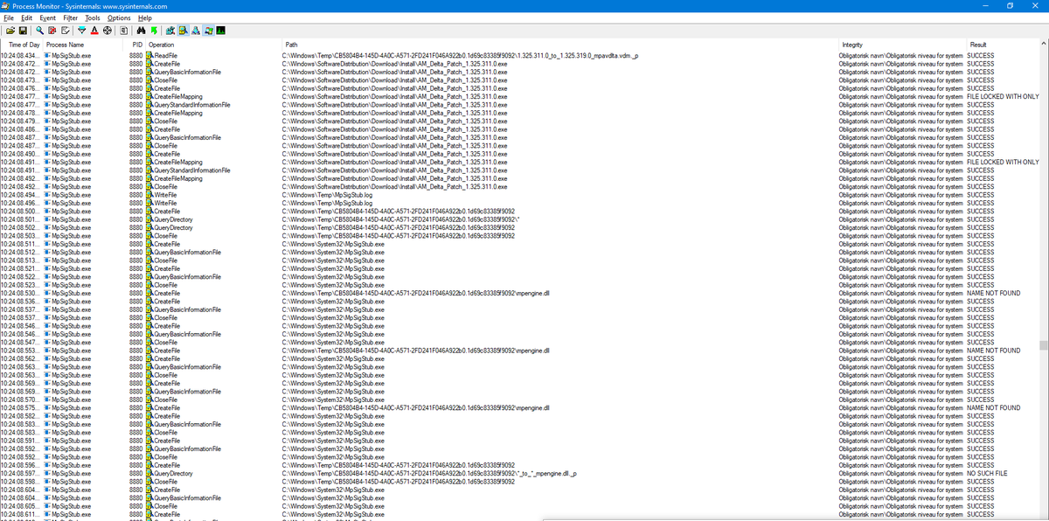This screenshot has width=1049, height=521.
Task: Select the CloseFile row at 10:24:08.605
Action: click(520, 506)
